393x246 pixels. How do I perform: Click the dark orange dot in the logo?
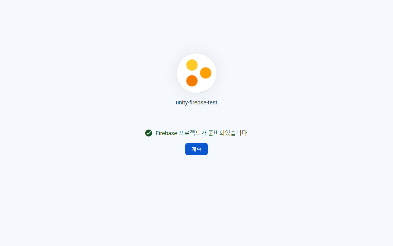point(192,81)
